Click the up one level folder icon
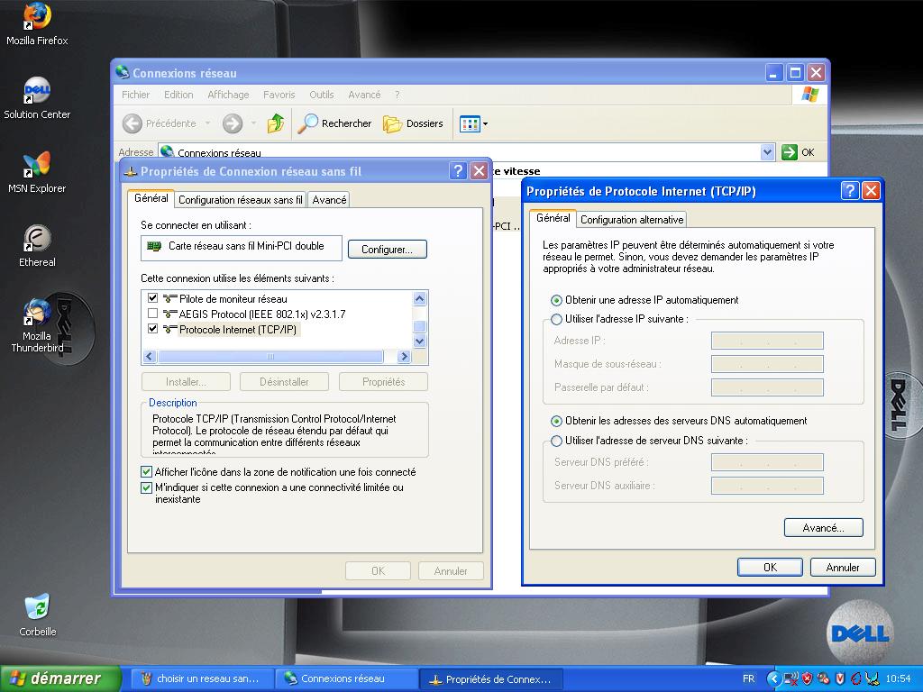This screenshot has height=692, width=923. click(276, 123)
